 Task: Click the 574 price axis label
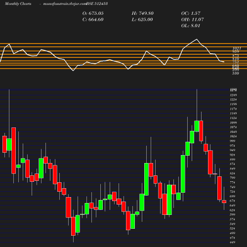pos(233,219)
